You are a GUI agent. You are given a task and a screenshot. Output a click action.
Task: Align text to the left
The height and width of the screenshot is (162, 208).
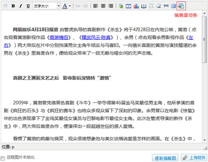point(96,6)
